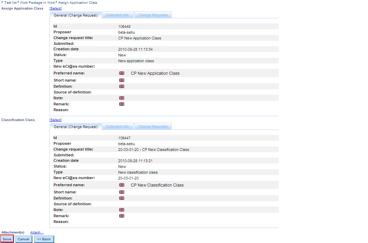Click the Definition flag in Application Class section
Viewport: 368px width, 243px height.
coord(122,86)
